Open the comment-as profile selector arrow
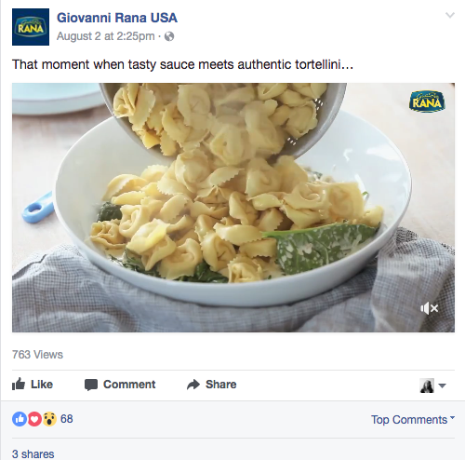The height and width of the screenshot is (460, 465). pos(443,386)
